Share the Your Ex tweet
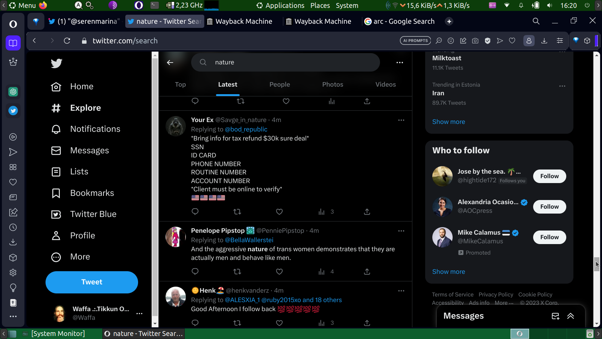602x339 pixels. click(x=367, y=212)
